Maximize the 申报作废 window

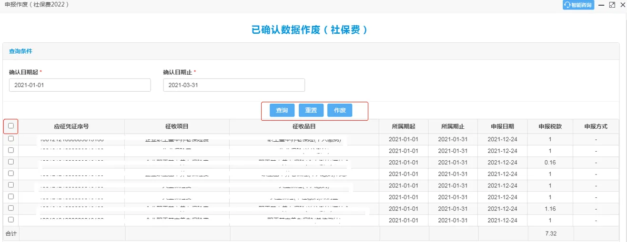click(x=612, y=5)
